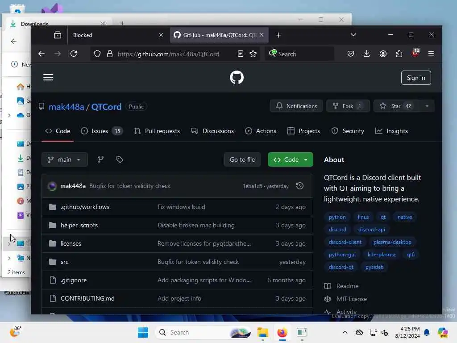Open Firefox extensions puzzle icon

tap(399, 54)
